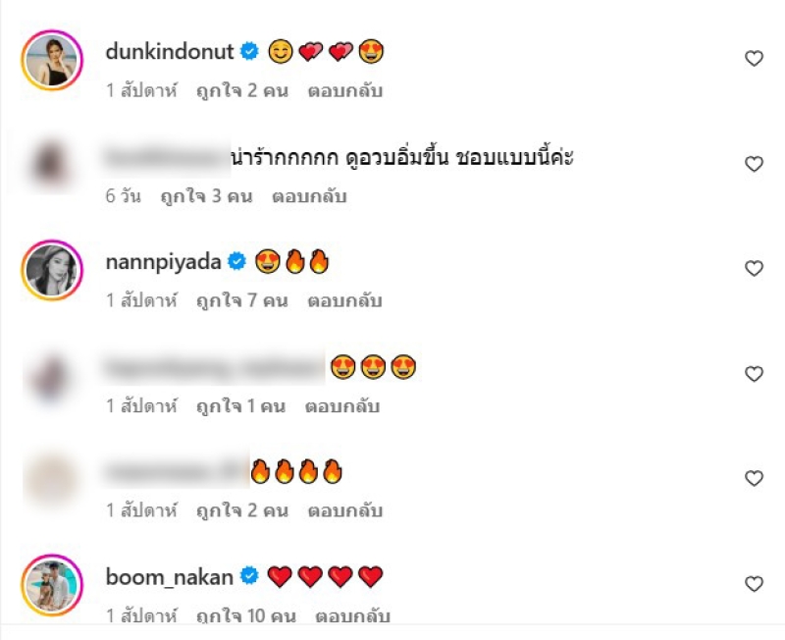The height and width of the screenshot is (640, 785).
Task: Like dunkindonut's comment with heart icon
Action: [754, 59]
